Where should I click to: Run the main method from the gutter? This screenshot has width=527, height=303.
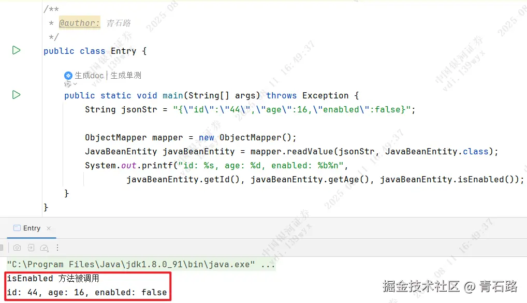coord(16,95)
